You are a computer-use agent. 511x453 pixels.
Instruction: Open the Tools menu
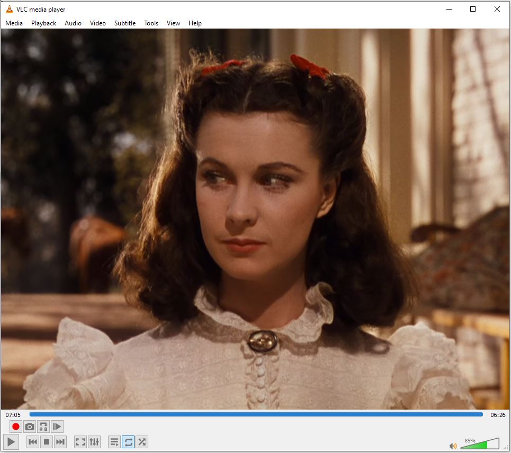[151, 23]
